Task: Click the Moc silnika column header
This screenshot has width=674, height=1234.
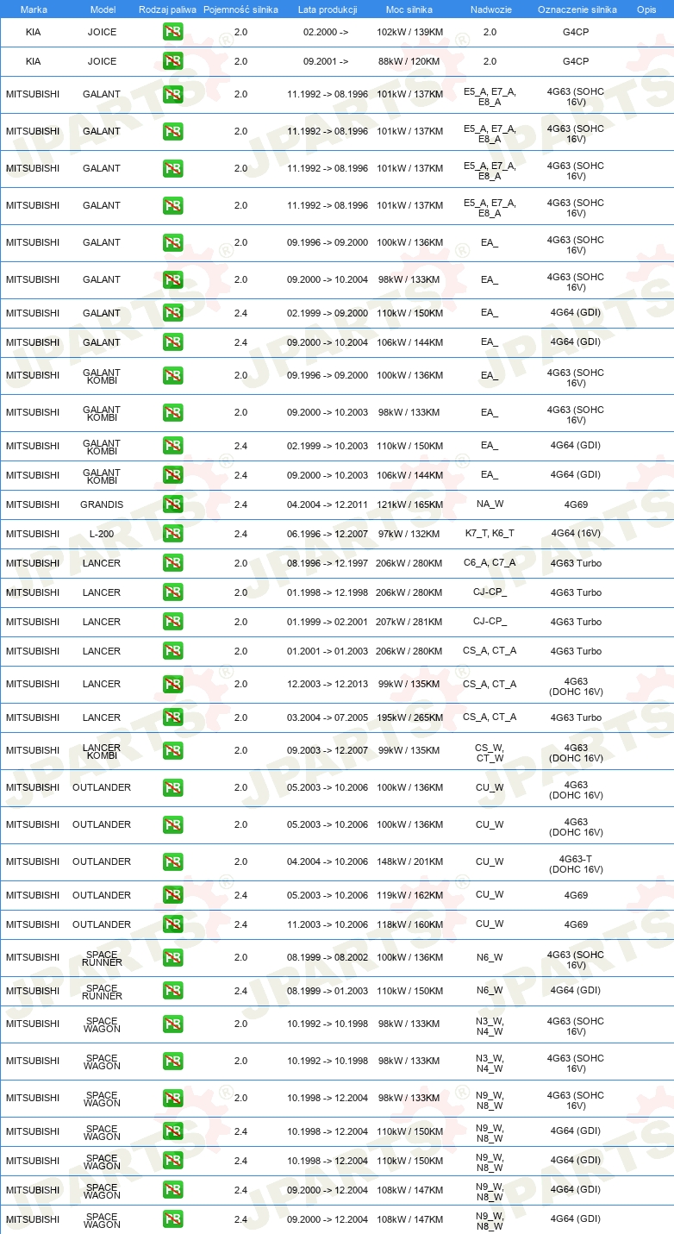Action: coord(409,9)
